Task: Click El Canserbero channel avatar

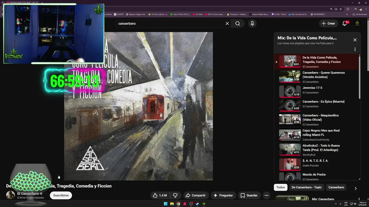Action: click(x=10, y=195)
